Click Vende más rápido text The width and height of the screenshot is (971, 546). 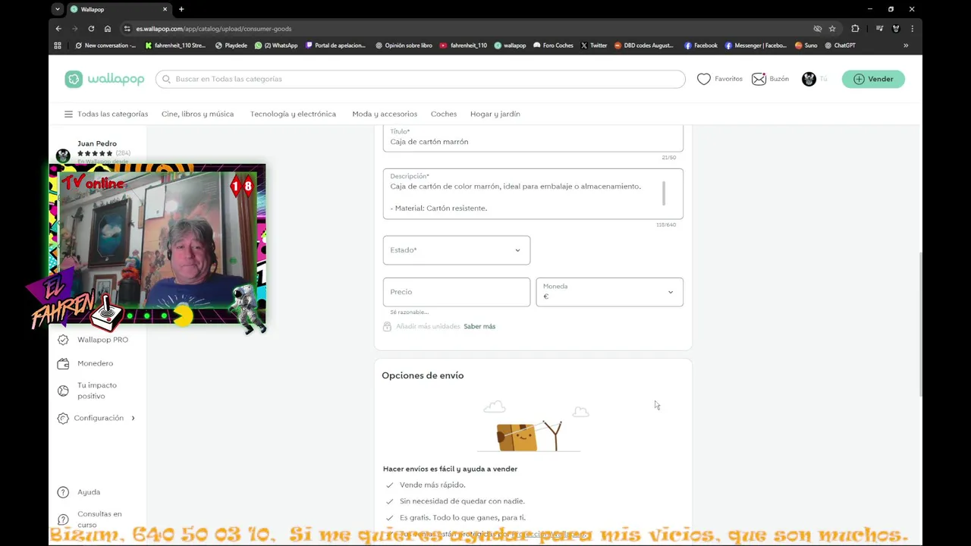coord(432,485)
